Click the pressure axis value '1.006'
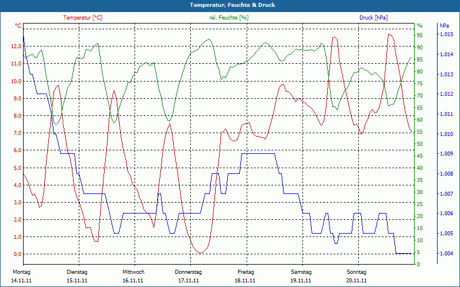 [446, 214]
